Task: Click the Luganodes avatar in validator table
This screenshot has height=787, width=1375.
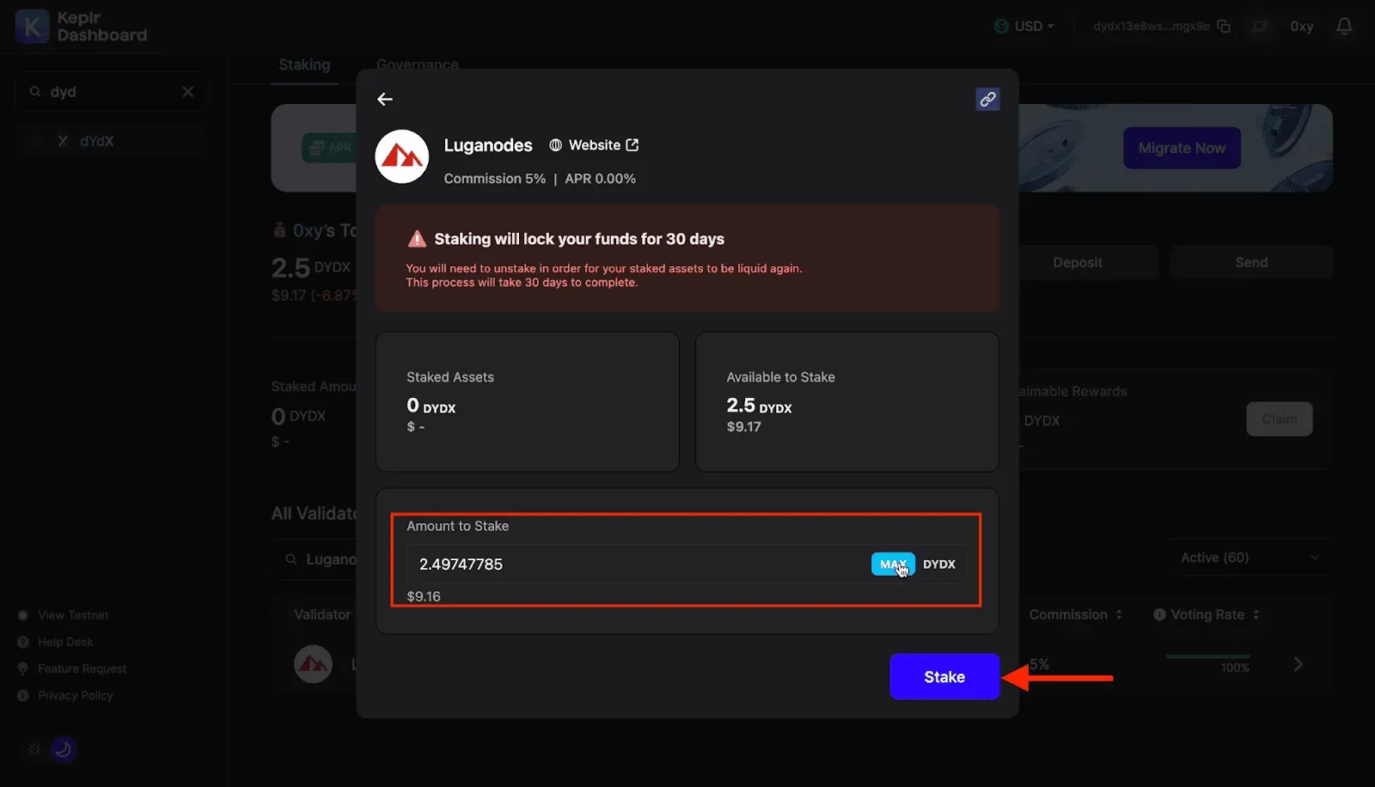Action: [x=313, y=664]
